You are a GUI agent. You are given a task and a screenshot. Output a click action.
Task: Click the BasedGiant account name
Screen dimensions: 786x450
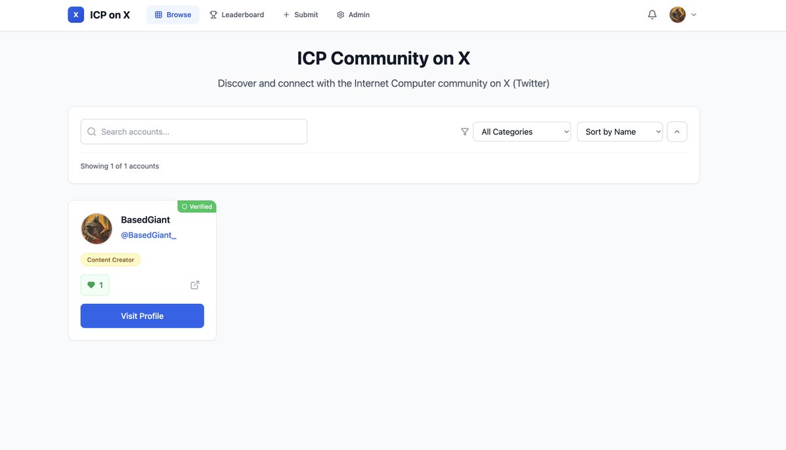[146, 219]
